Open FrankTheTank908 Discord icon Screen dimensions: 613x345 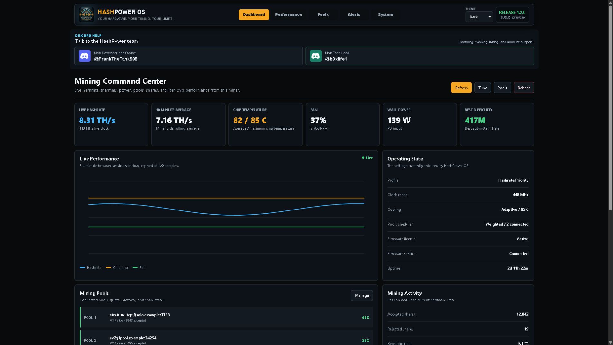[85, 56]
